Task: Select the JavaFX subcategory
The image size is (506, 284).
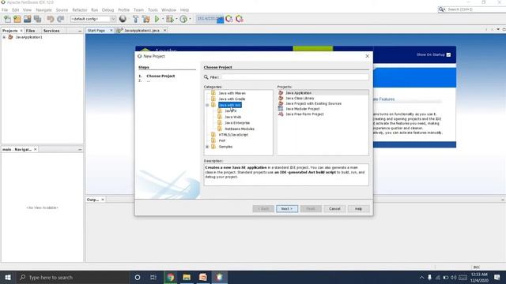Action: (x=230, y=110)
